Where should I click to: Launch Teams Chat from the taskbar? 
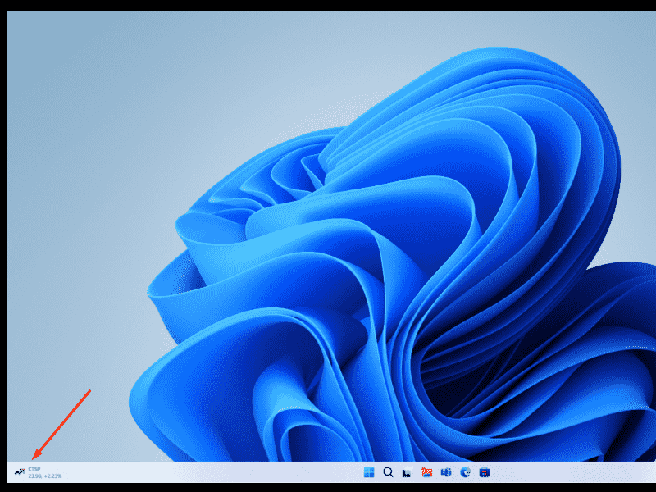point(446,472)
